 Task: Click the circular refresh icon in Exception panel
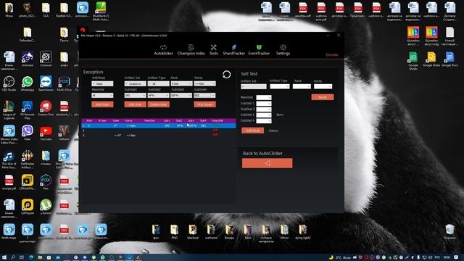(227, 75)
